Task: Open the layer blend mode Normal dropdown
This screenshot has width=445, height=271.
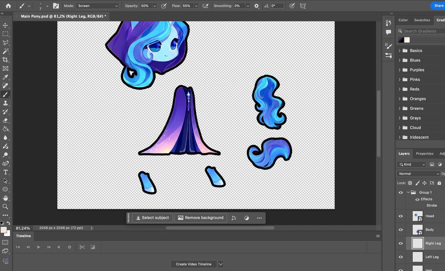Action: tap(419, 174)
